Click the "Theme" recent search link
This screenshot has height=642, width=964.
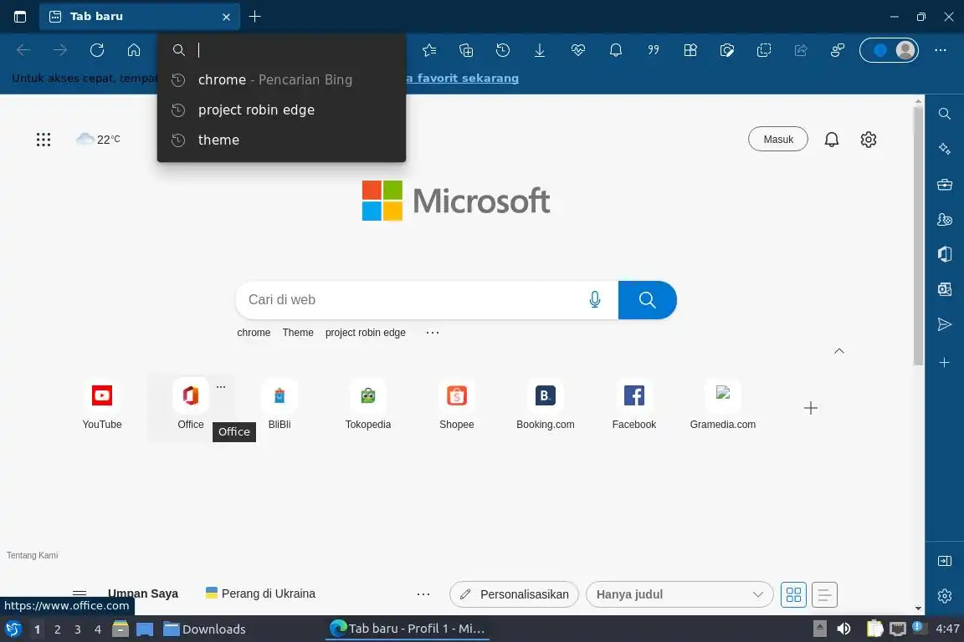click(x=298, y=333)
